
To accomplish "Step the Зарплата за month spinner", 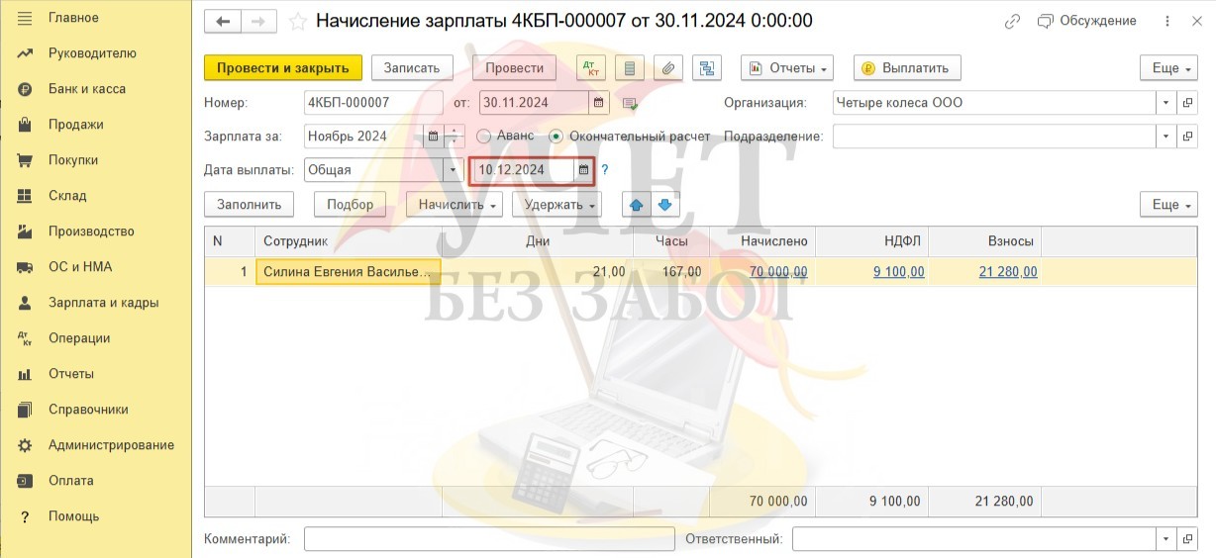I will [454, 137].
